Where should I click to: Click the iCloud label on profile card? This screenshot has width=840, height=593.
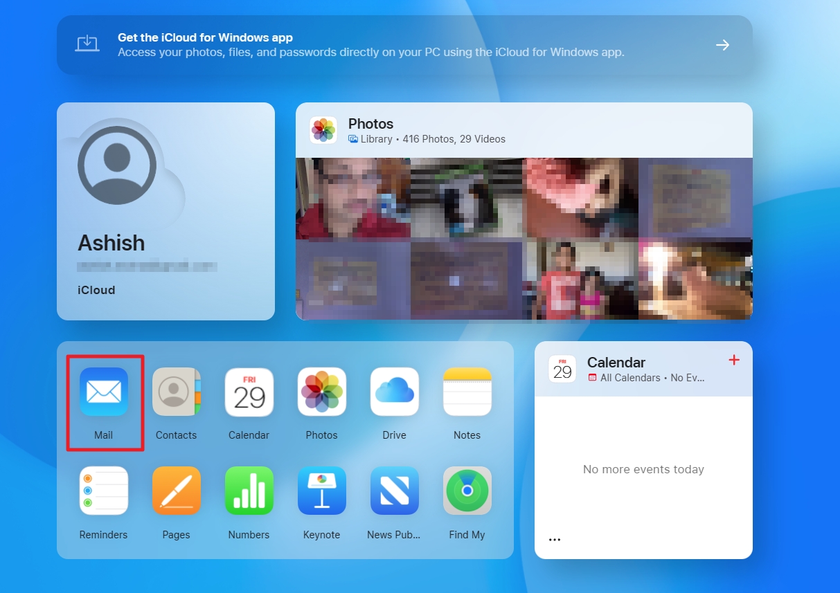(96, 290)
